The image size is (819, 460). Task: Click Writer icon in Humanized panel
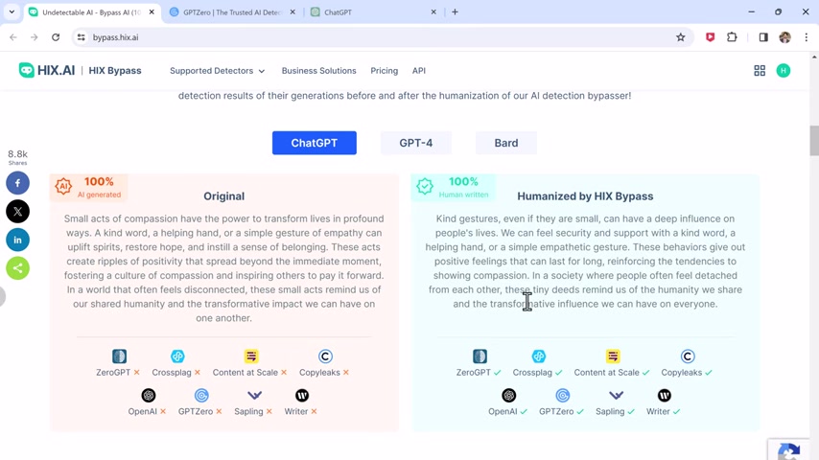[x=665, y=395]
